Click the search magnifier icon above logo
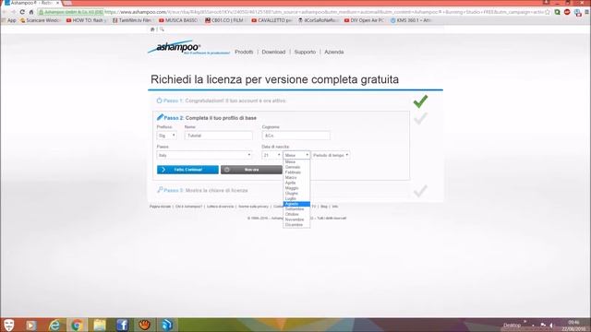 point(162,30)
